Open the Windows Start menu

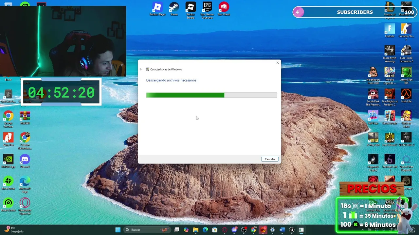118,230
